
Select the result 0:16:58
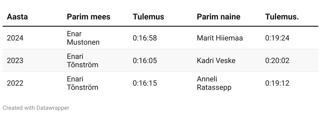point(145,38)
